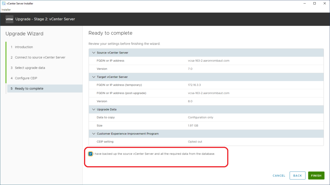Collapse the Source vCenter Server section
This screenshot has width=330, height=185.
click(x=94, y=53)
